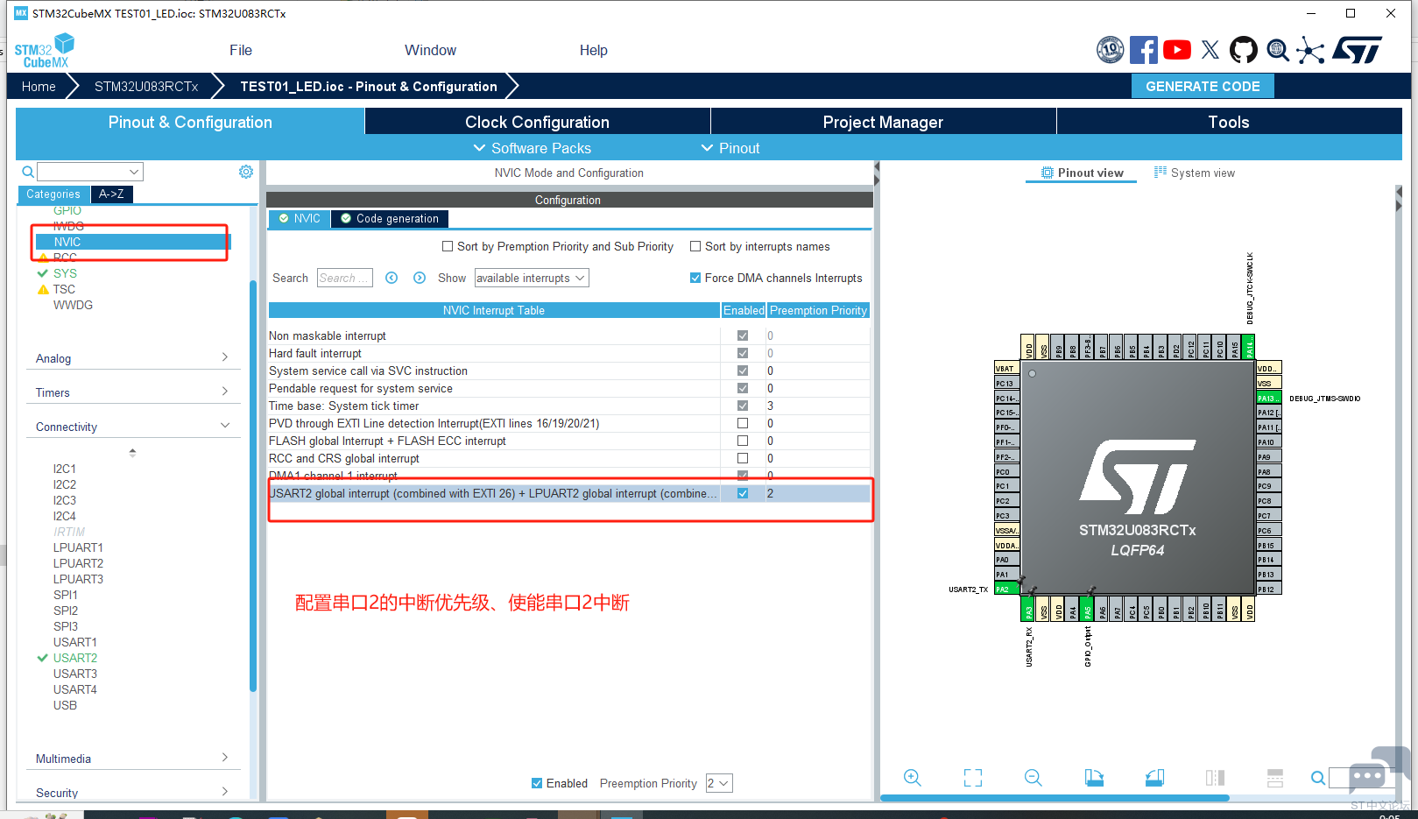Enable Sort by interrupts names
1418x819 pixels.
(695, 247)
